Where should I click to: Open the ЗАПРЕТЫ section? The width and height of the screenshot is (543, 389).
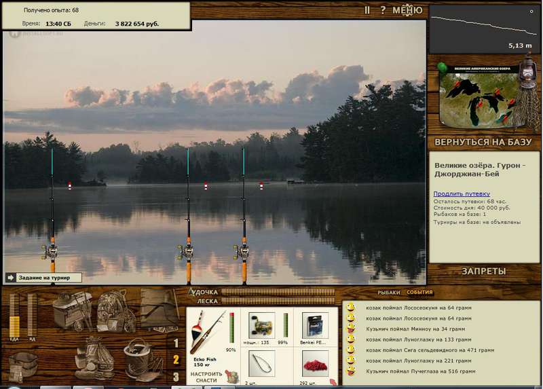(484, 272)
